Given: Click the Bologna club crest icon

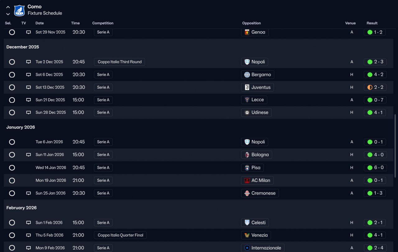Looking at the screenshot, I should click(247, 155).
